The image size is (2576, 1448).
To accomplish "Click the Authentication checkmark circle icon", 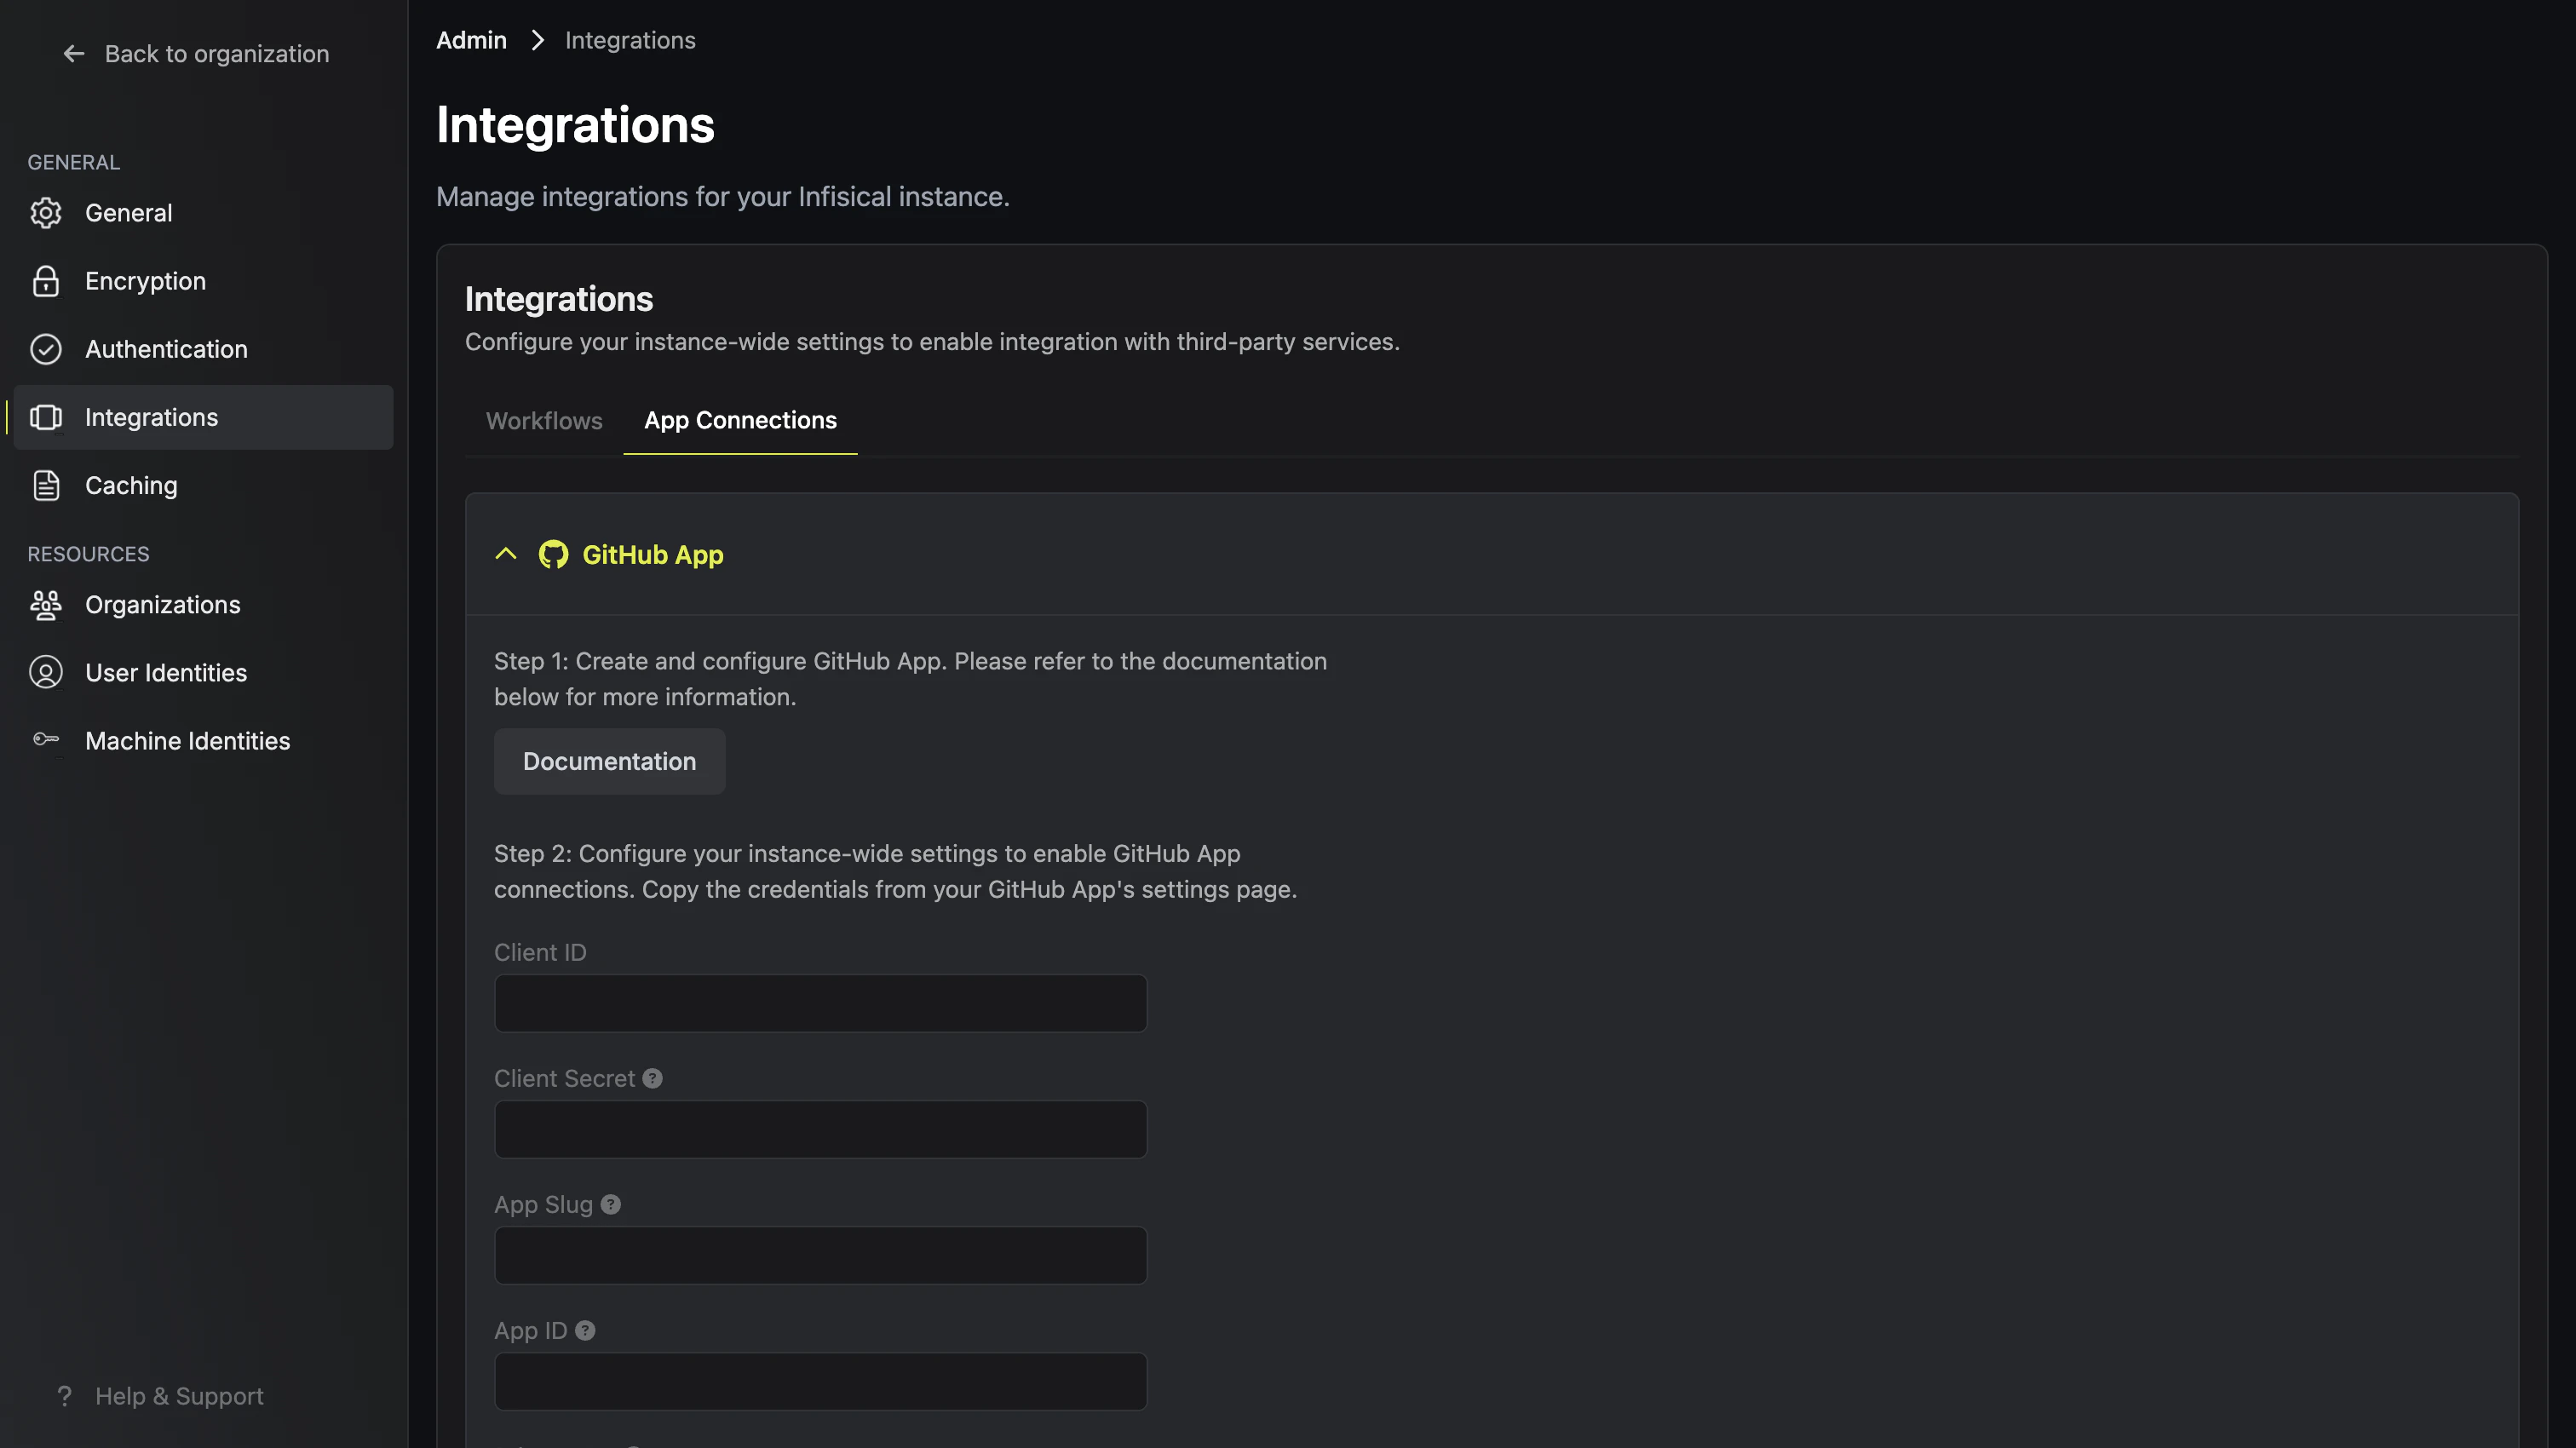I will tap(46, 349).
